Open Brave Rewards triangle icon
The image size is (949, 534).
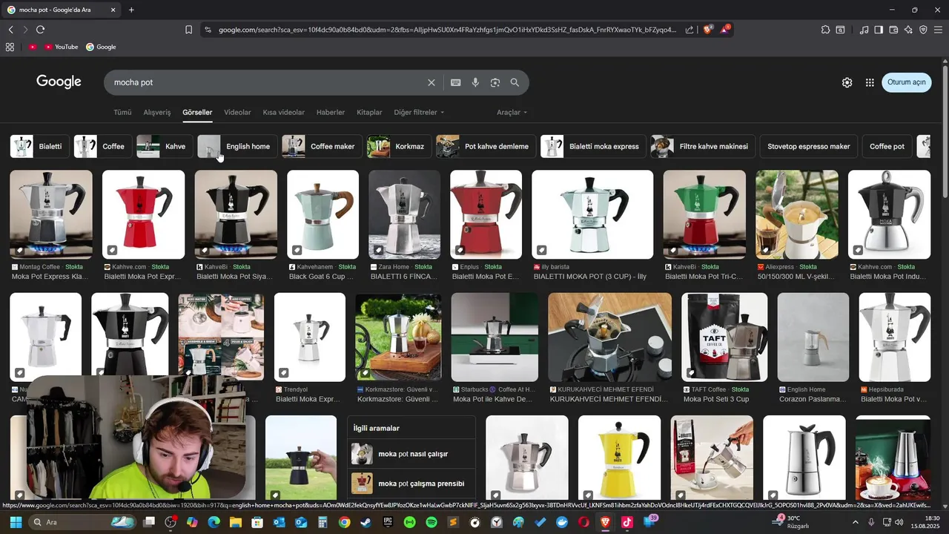(x=725, y=30)
